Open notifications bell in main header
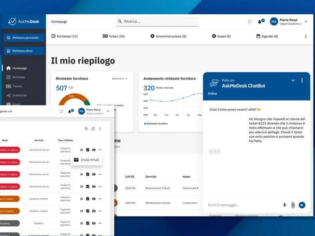The height and width of the screenshot is (236, 315). coord(259,22)
